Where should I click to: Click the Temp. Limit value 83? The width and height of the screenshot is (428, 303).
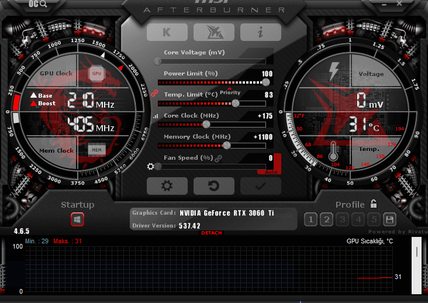tap(268, 95)
